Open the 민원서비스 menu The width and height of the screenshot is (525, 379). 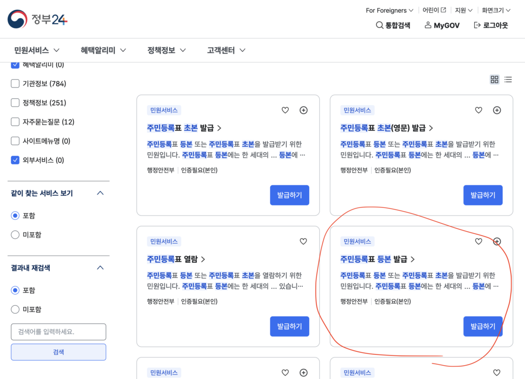(37, 50)
